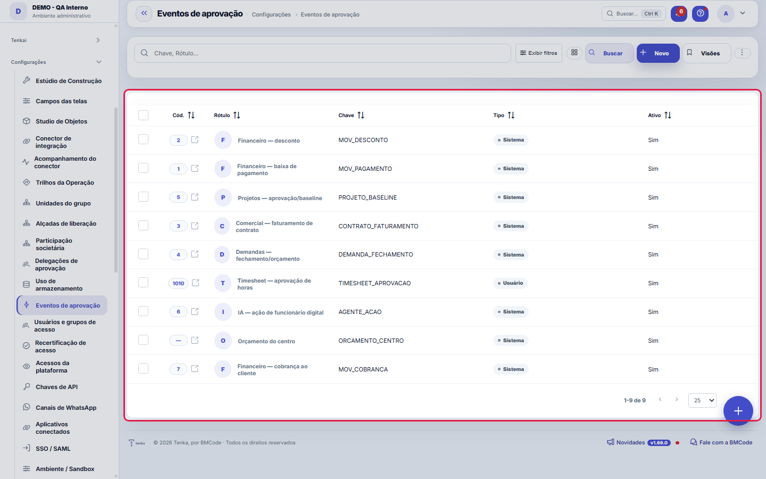Click the Buscar search button
This screenshot has height=479, width=766.
tap(609, 53)
